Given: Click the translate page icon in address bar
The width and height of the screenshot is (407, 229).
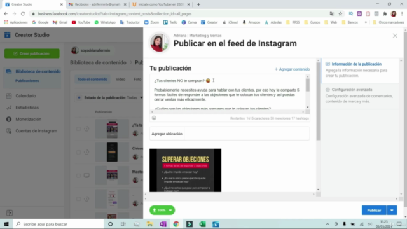Looking at the screenshot, I should coord(332,14).
